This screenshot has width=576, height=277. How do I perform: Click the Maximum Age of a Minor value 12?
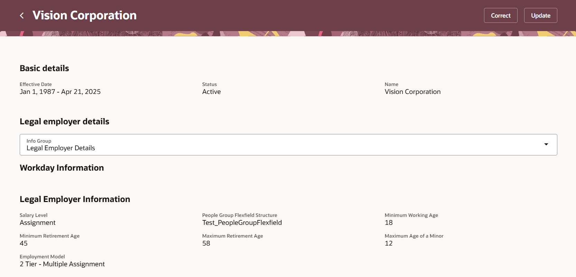pos(389,243)
